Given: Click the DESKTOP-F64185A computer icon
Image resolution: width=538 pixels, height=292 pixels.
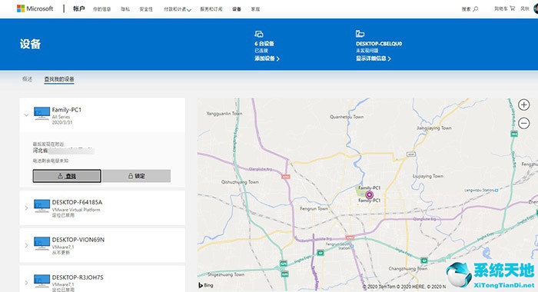Looking at the screenshot, I should (x=42, y=206).
